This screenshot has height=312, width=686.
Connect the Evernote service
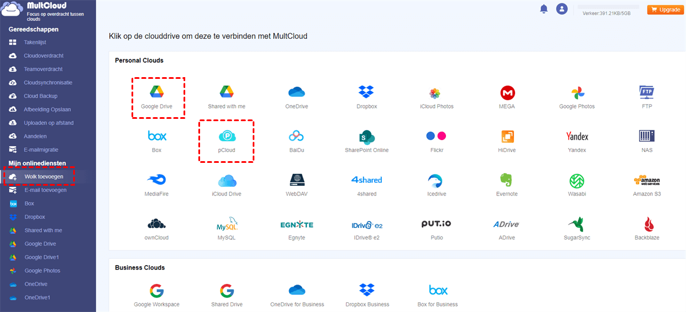coord(507,180)
